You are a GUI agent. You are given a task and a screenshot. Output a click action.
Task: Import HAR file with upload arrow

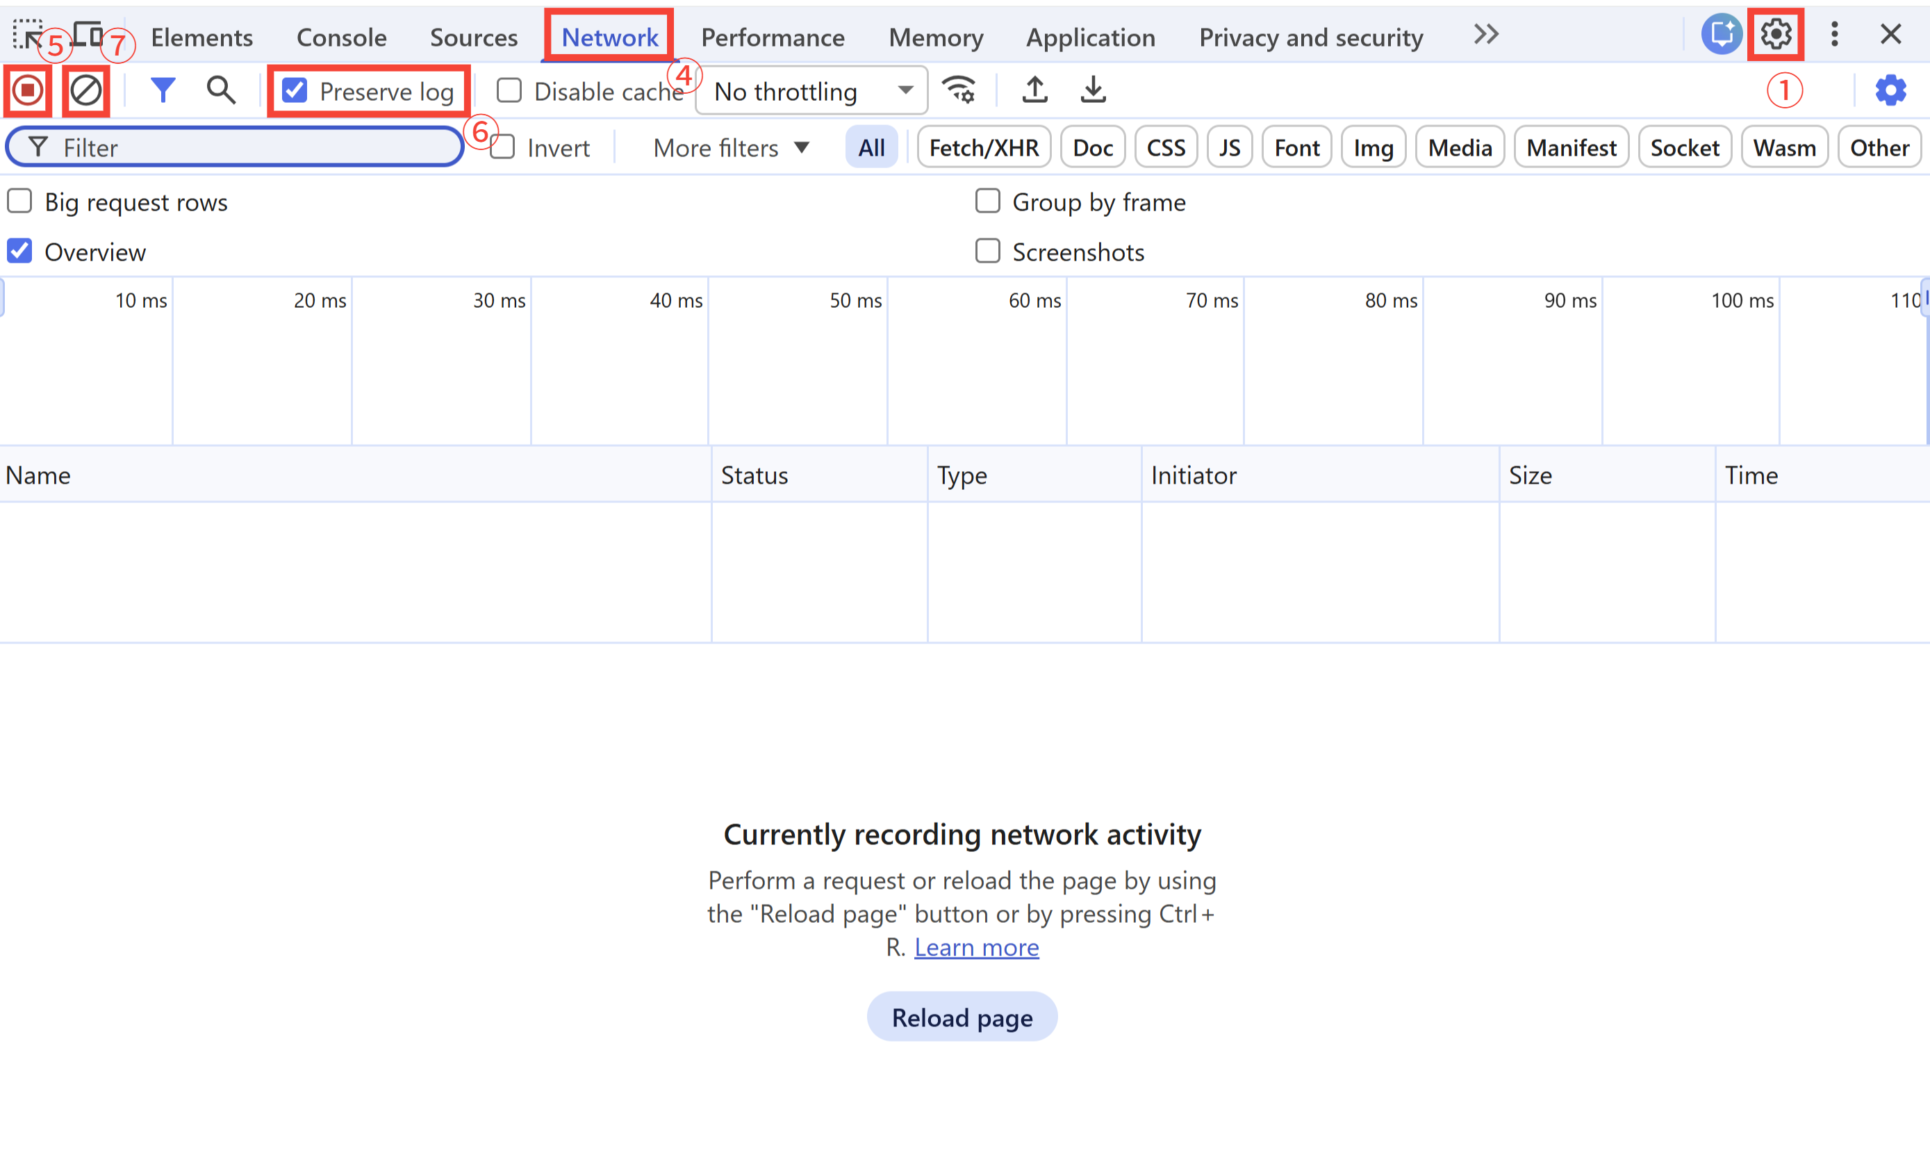(1034, 90)
